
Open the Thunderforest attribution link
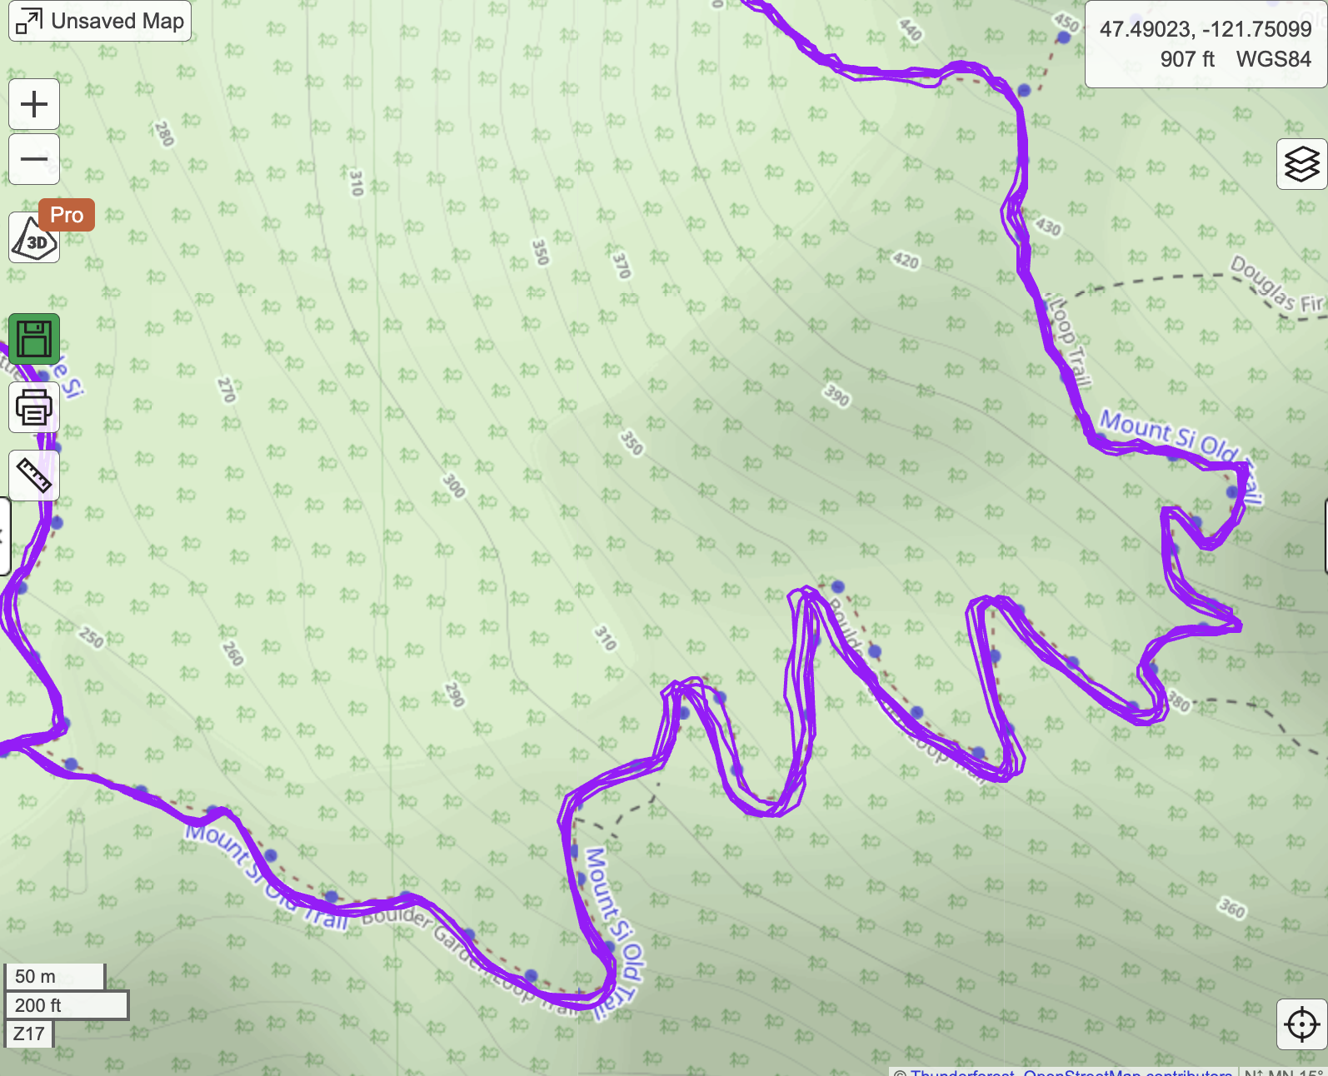tap(962, 1072)
